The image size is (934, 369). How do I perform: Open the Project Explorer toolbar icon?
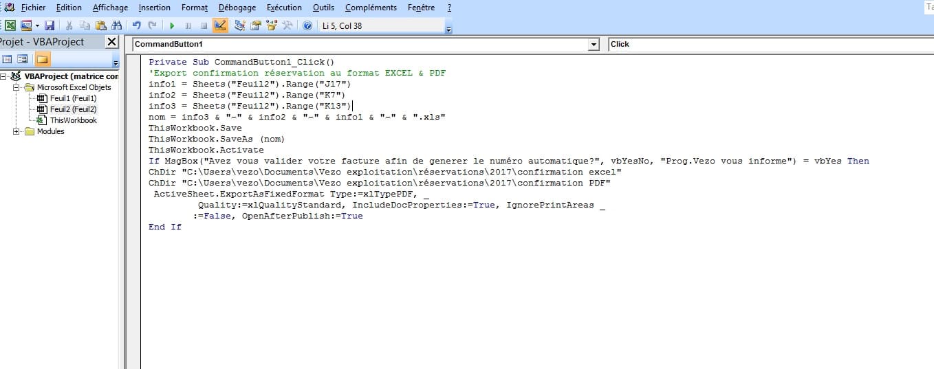(x=239, y=25)
